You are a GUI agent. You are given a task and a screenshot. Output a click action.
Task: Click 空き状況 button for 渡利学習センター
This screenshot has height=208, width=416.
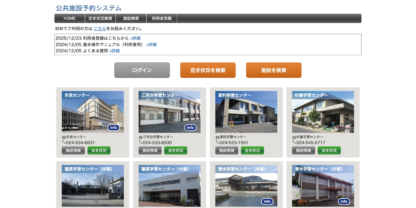click(252, 150)
